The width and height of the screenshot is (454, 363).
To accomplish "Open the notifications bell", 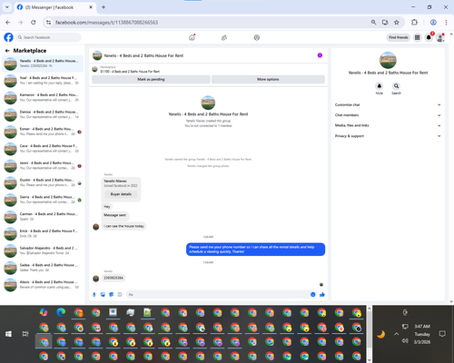I will pos(429,37).
